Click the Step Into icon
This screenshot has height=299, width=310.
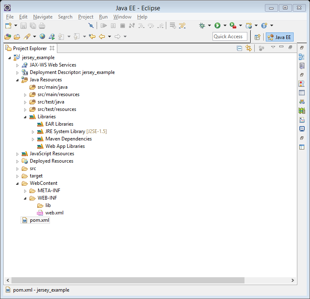coord(141,25)
